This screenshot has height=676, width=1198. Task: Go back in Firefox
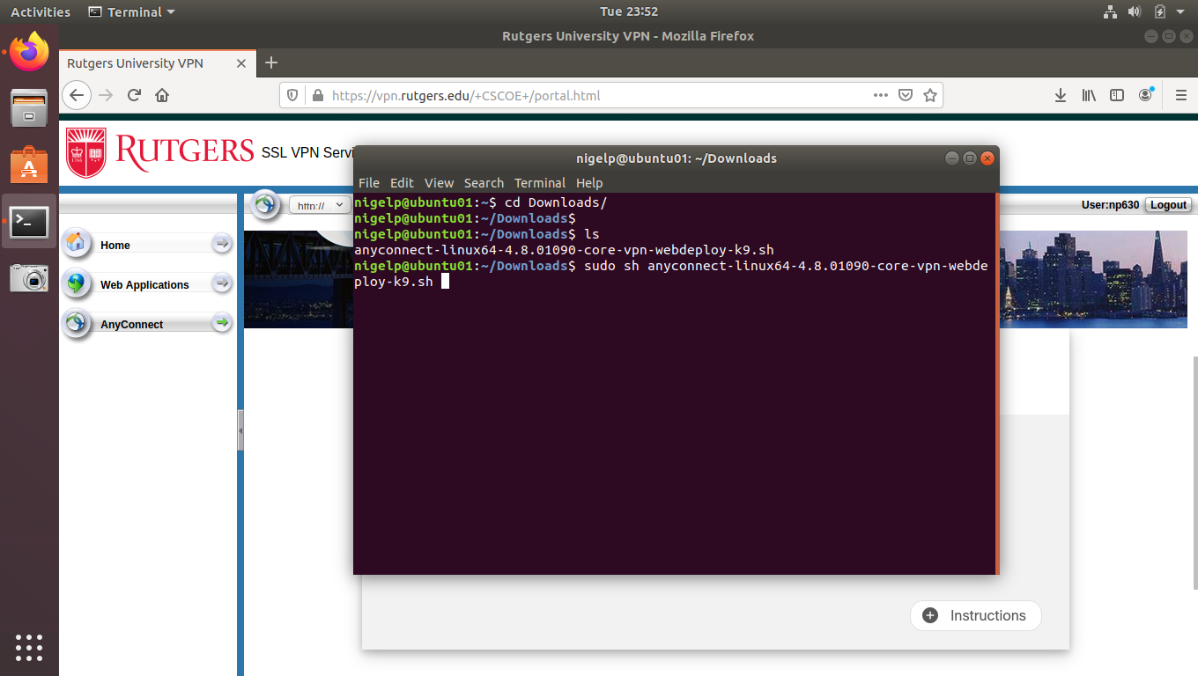tap(78, 95)
